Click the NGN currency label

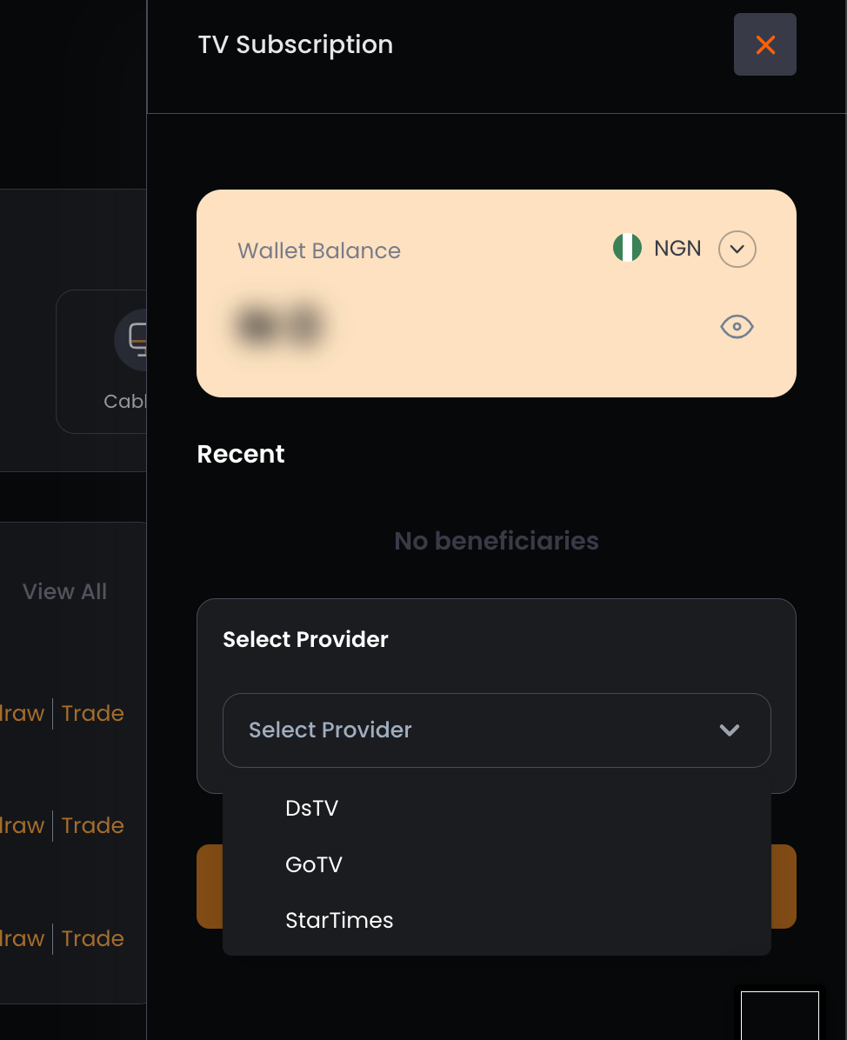click(x=677, y=248)
